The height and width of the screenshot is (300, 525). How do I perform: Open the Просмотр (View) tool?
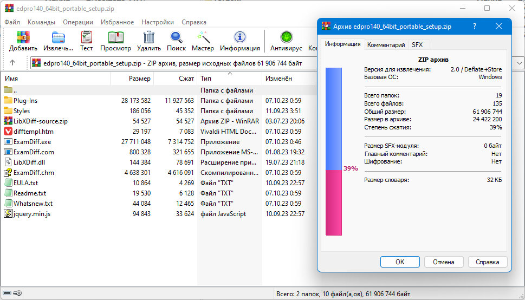pos(115,37)
